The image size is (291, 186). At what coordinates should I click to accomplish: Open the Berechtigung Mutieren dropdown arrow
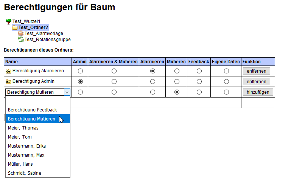coord(67,92)
